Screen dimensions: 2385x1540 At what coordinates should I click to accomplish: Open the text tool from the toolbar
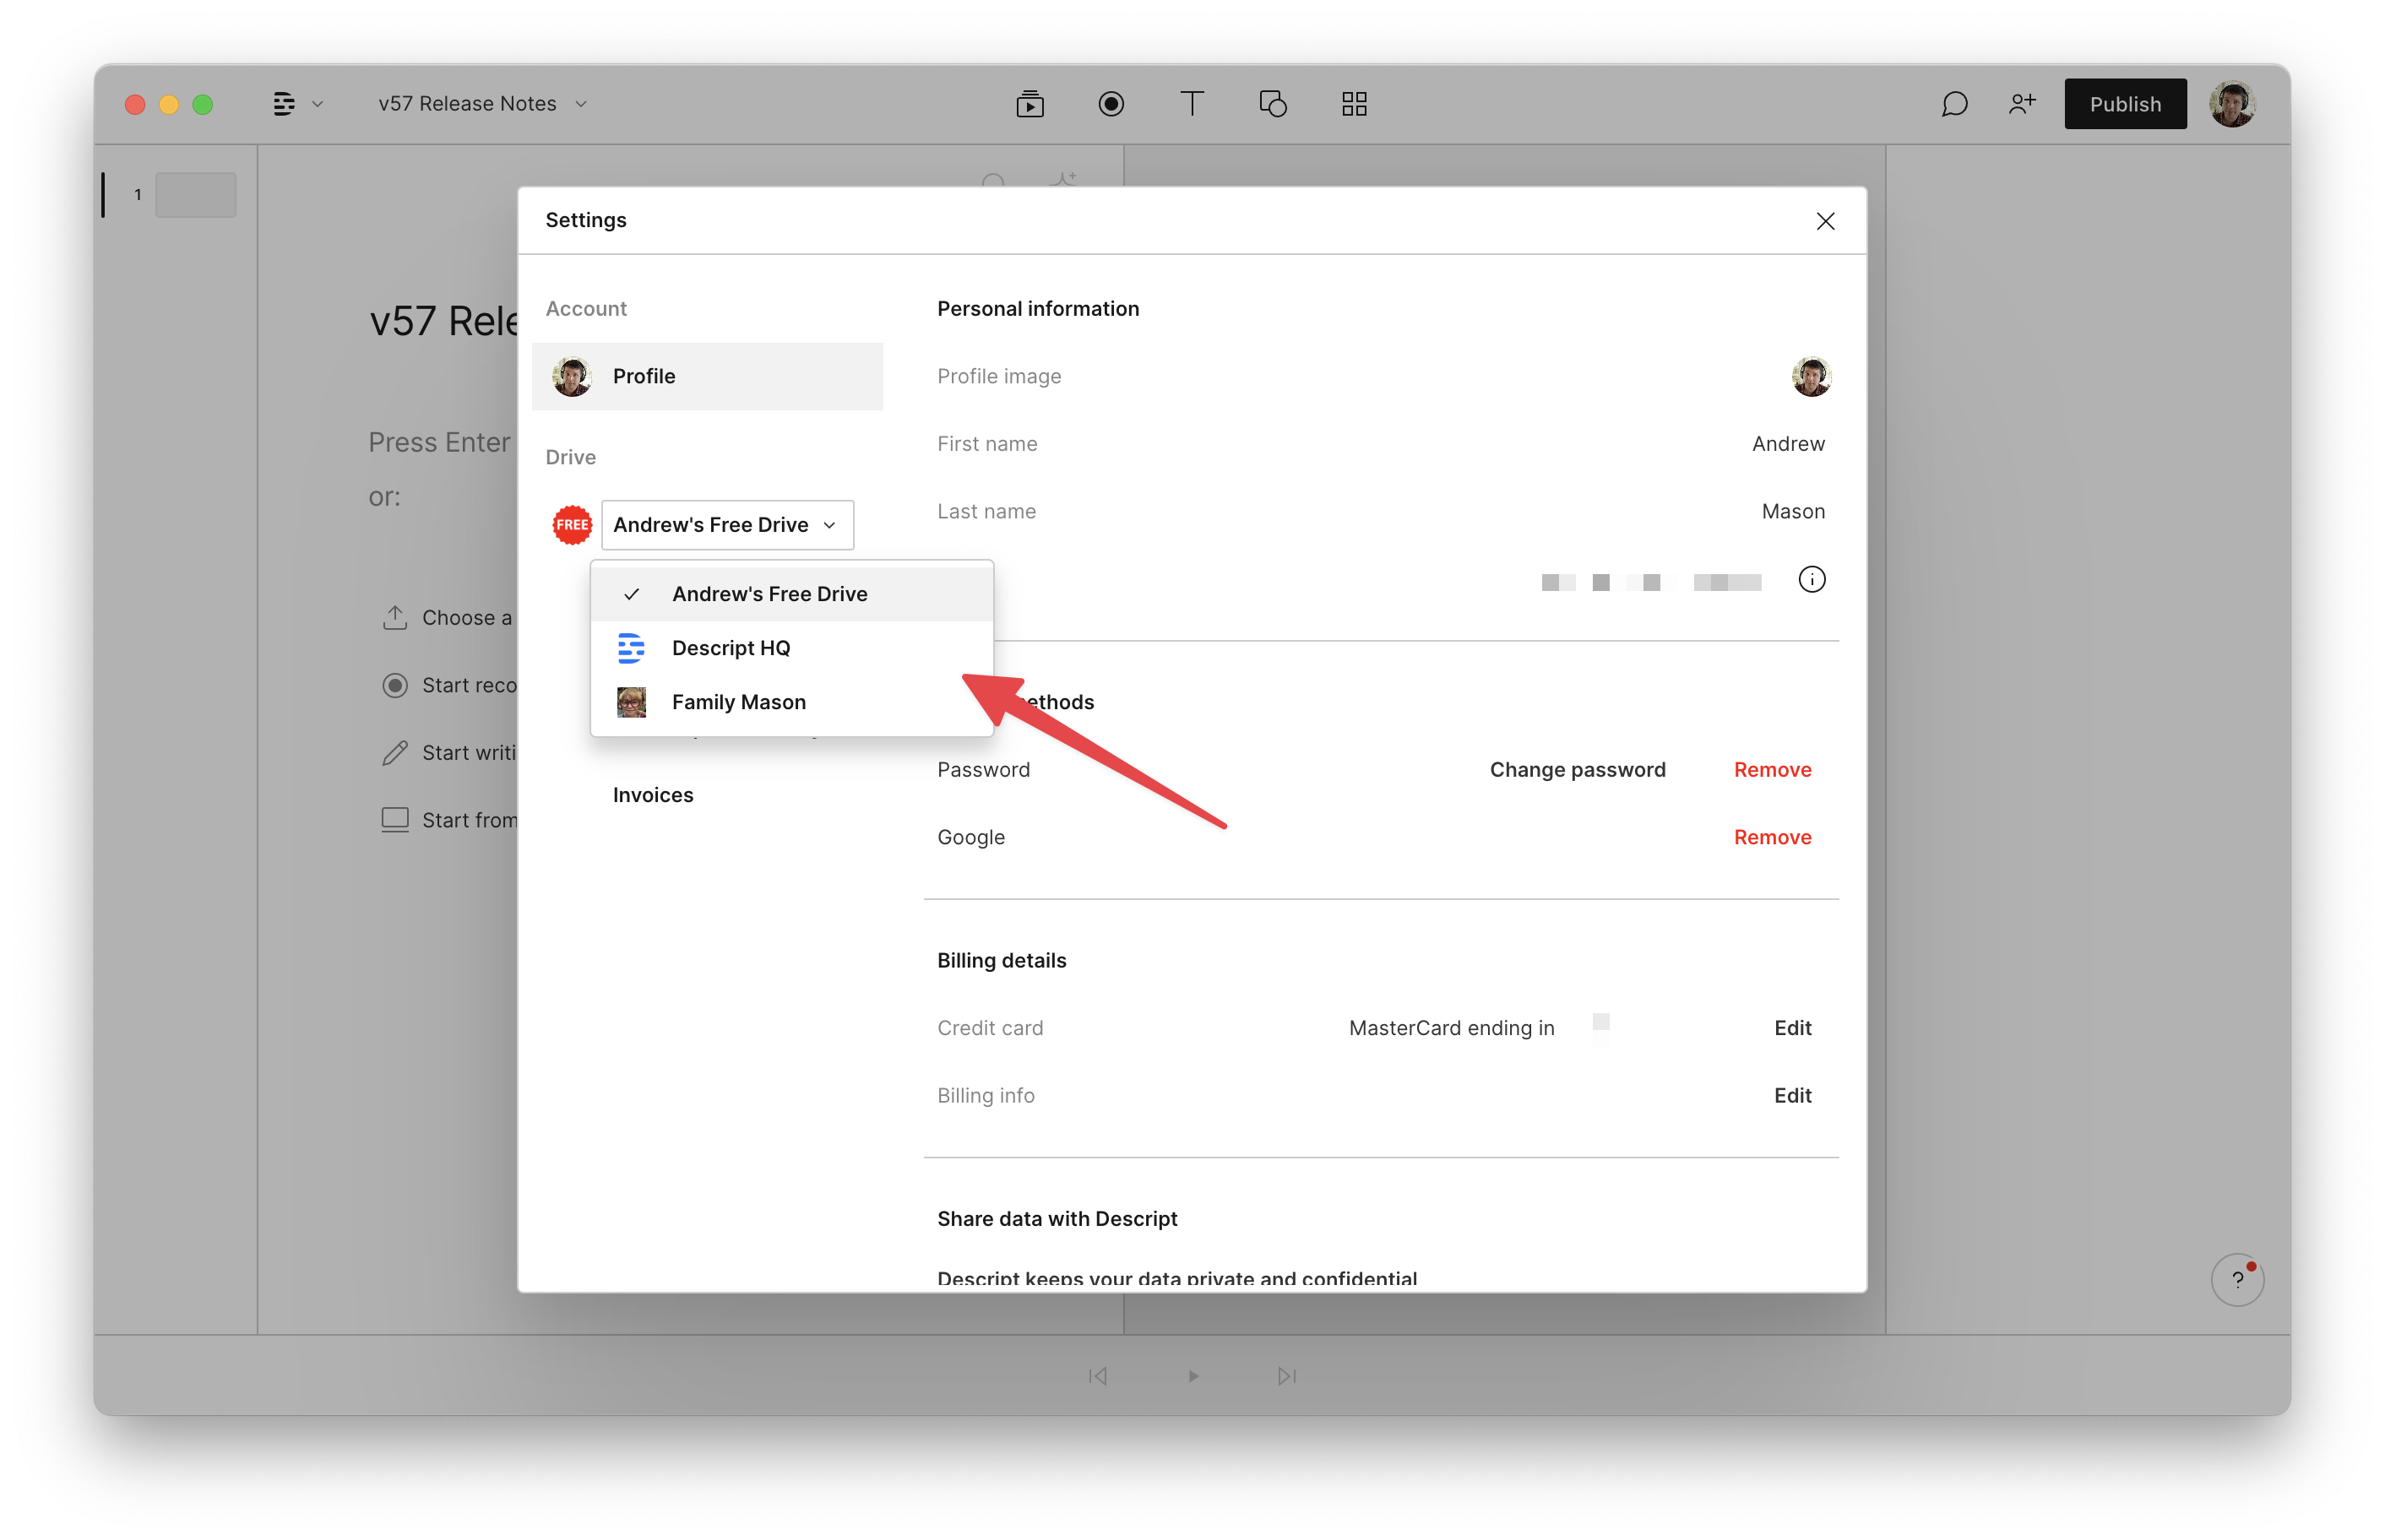[x=1191, y=103]
